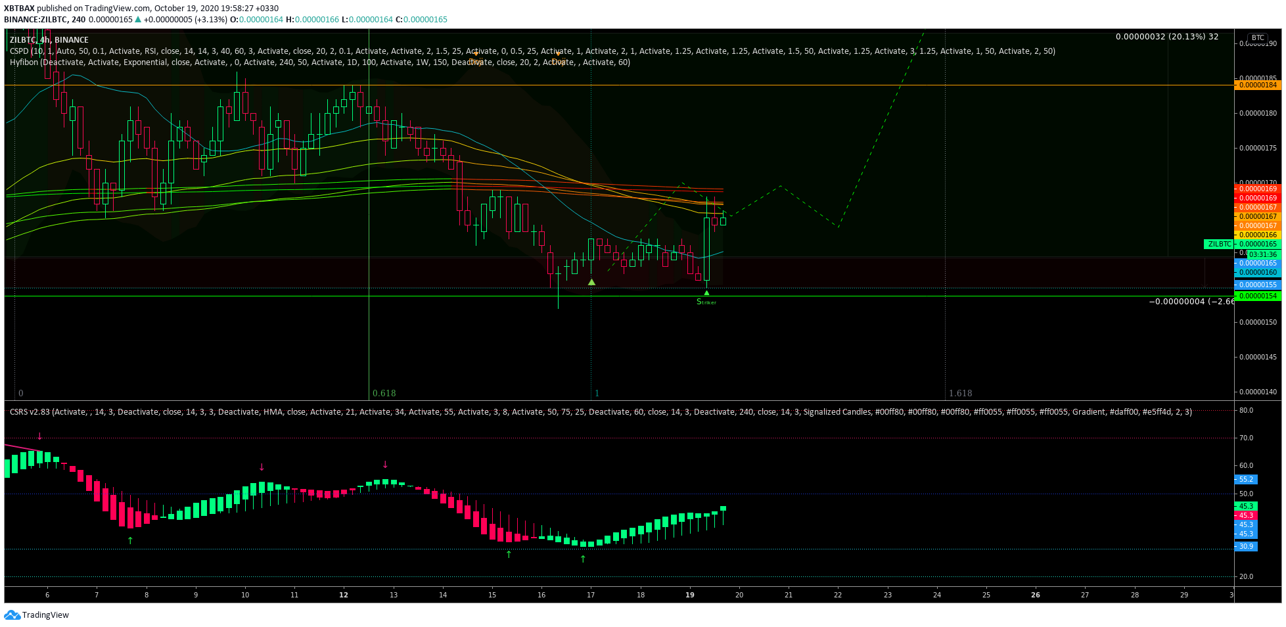
Task: Open the Hyfibon indicator legend text
Action: [x=320, y=62]
